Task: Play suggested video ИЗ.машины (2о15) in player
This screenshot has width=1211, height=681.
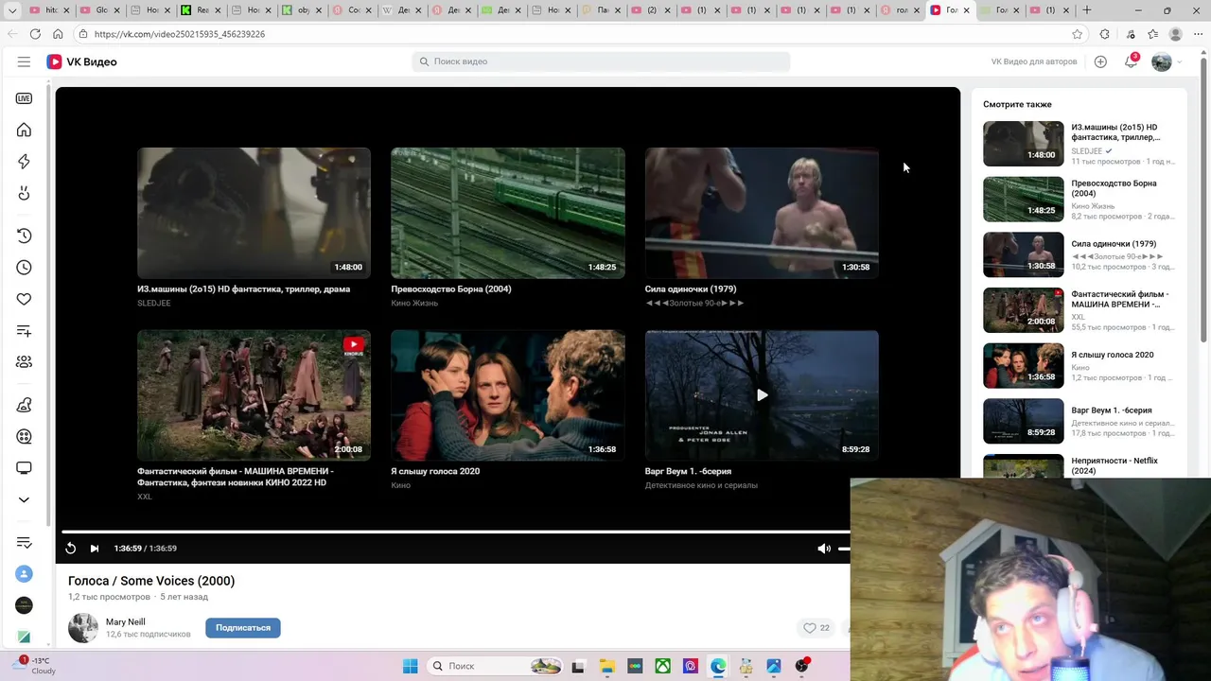Action: point(254,213)
